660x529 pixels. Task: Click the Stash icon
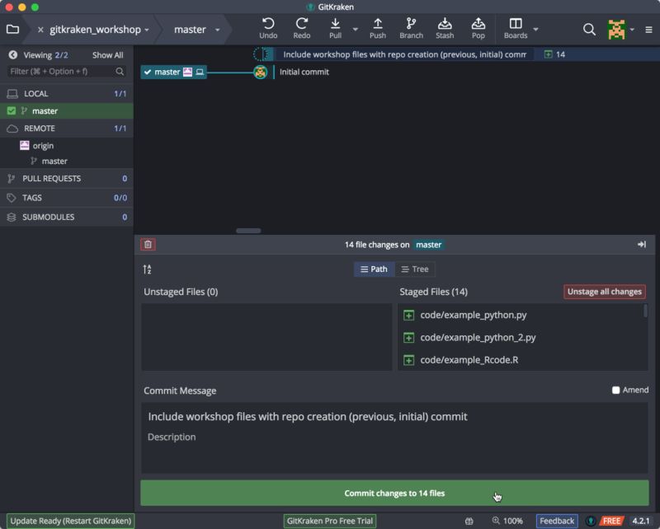click(445, 25)
